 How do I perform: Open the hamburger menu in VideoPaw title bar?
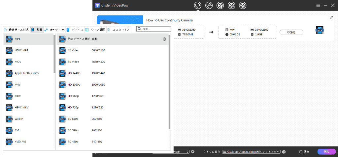point(318,5)
